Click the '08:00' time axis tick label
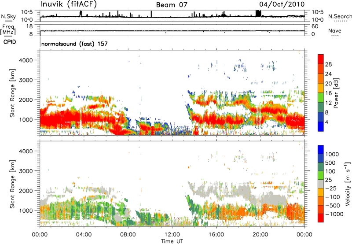Screen dimensions: 352x244 point(128,235)
